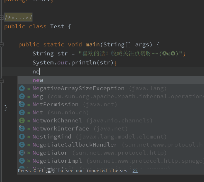Click the folded /**...*/ comment placeholder text

18,17
